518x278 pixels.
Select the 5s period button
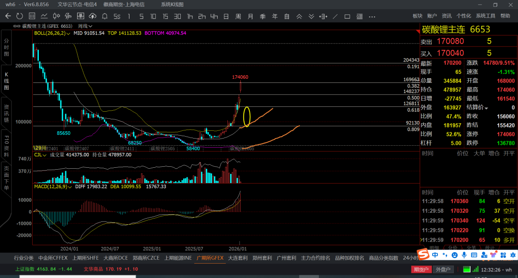click(x=117, y=16)
